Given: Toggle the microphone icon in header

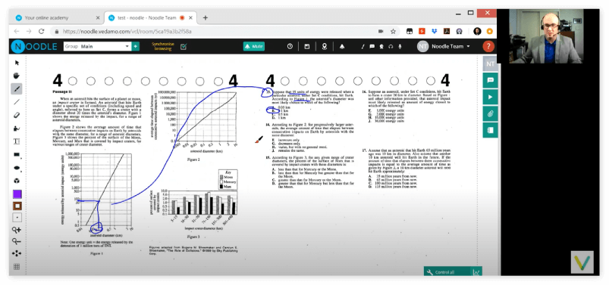Looking at the screenshot, I should 400,46.
